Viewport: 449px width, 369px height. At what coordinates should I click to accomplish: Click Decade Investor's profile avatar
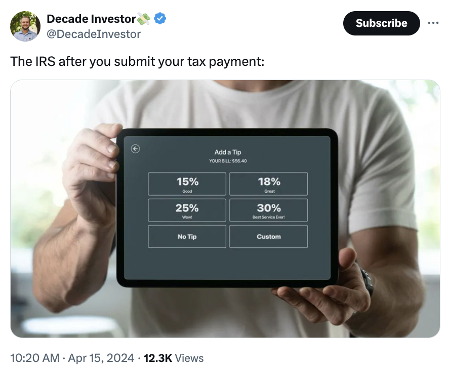point(25,25)
